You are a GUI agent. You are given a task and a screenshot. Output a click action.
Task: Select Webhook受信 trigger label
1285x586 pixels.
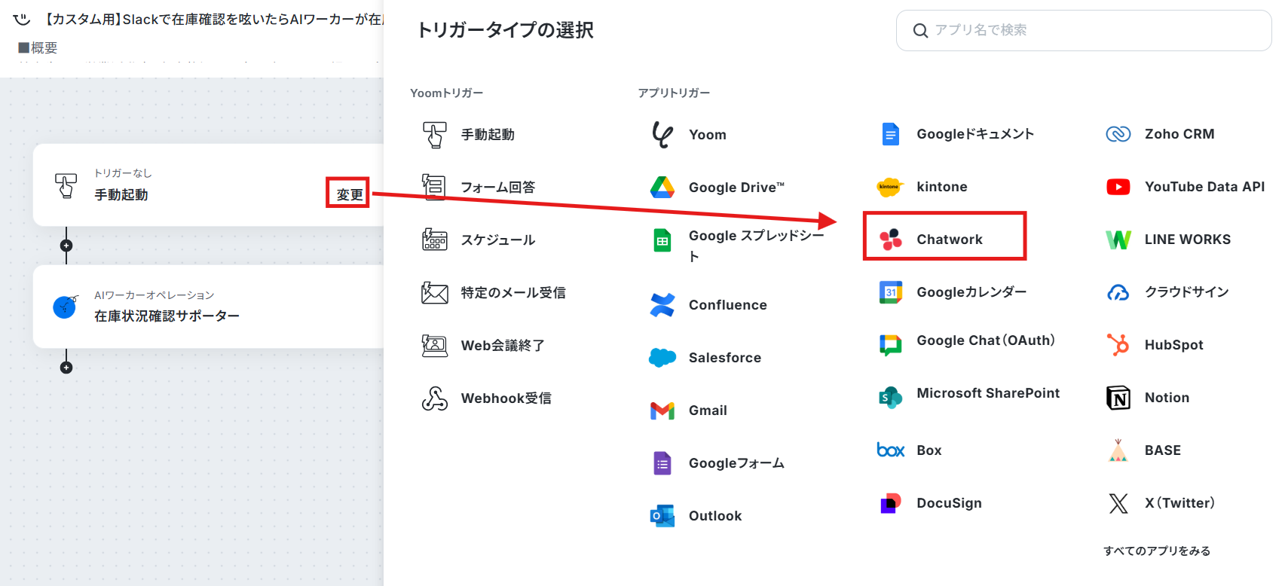click(506, 398)
